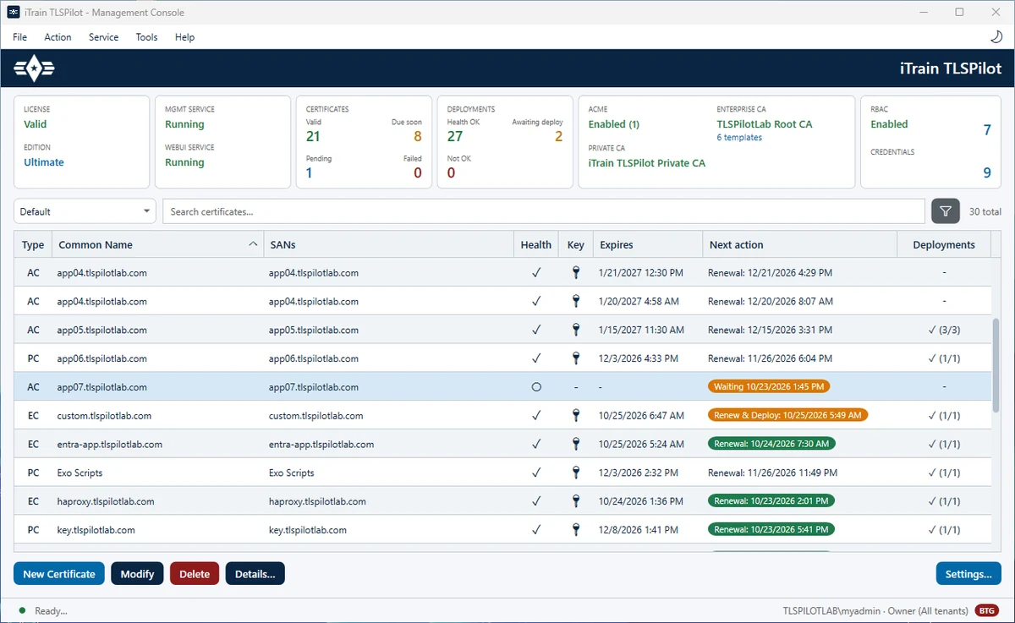Sort by the Deployments column header
Image resolution: width=1015 pixels, height=623 pixels.
coord(944,244)
